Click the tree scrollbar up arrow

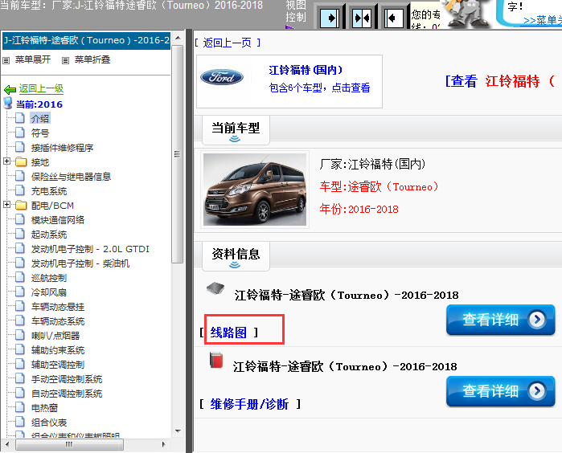[178, 38]
